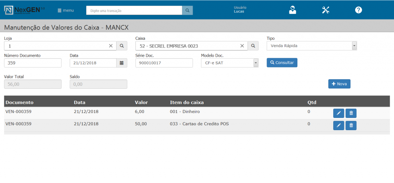Clear the Caixa field value
This screenshot has width=394, height=183.
242,46
